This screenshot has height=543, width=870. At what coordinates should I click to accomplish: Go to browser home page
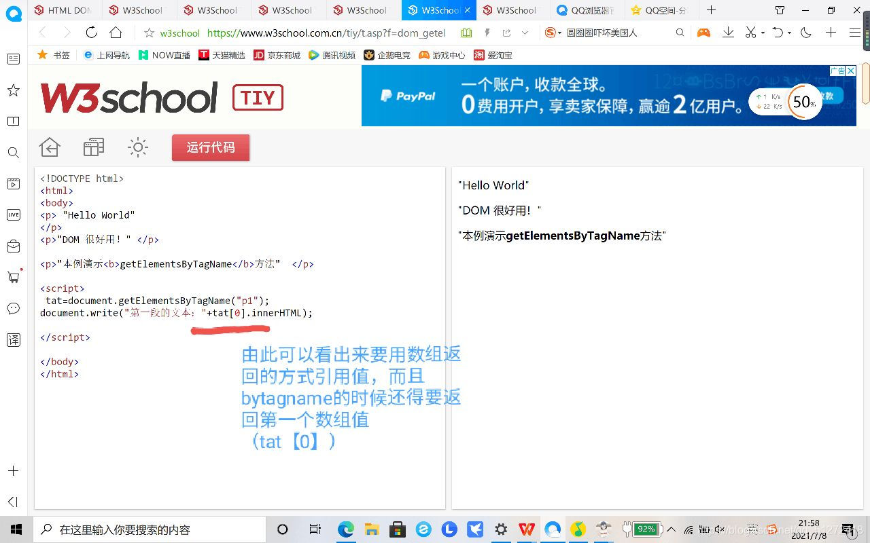[x=116, y=33]
